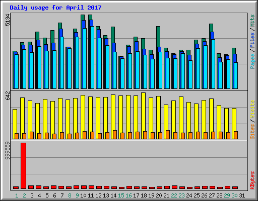
Task: Click the yellow 'Visits' legend label
Action: (252, 110)
